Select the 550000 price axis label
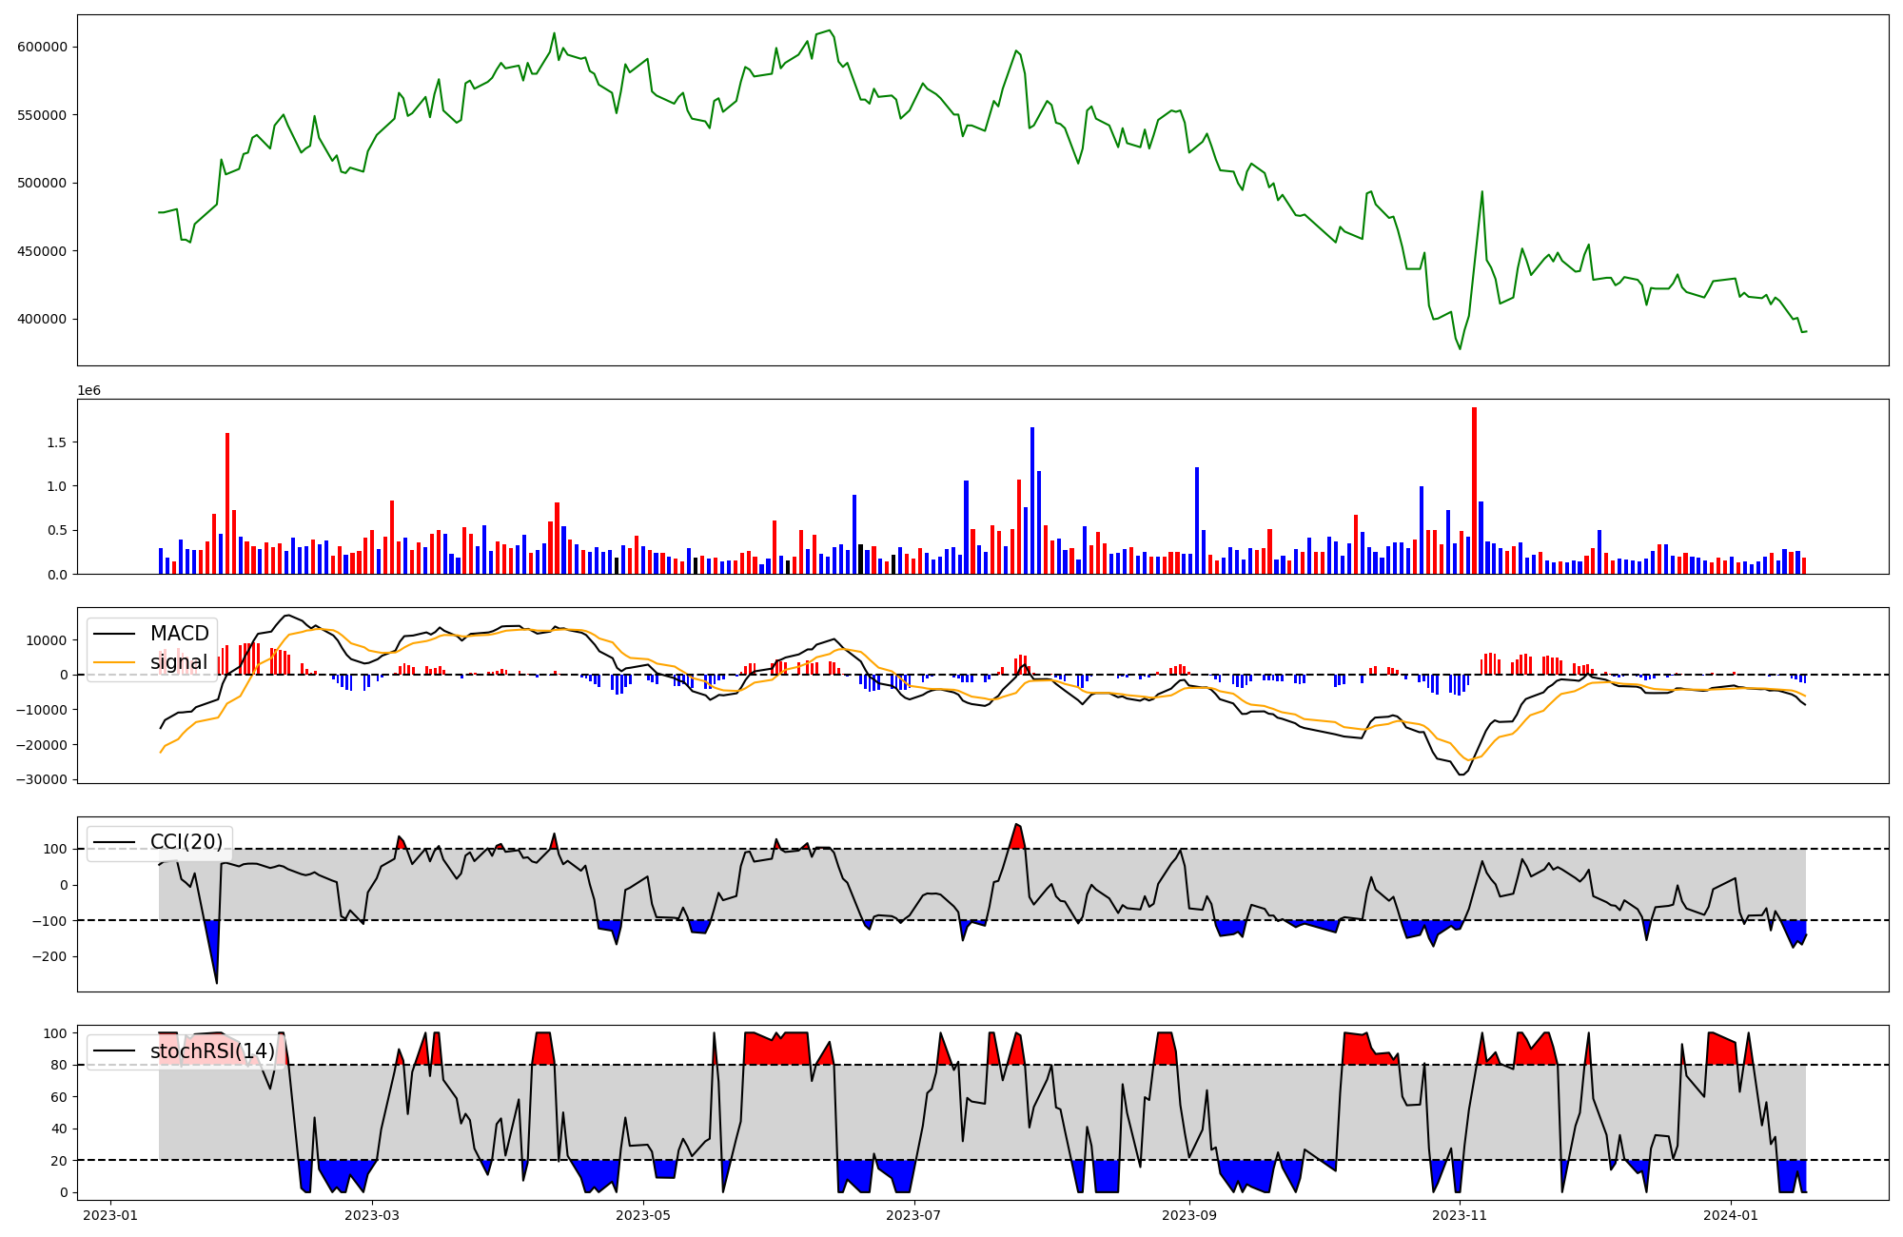This screenshot has height=1237, width=1903. coord(42,115)
